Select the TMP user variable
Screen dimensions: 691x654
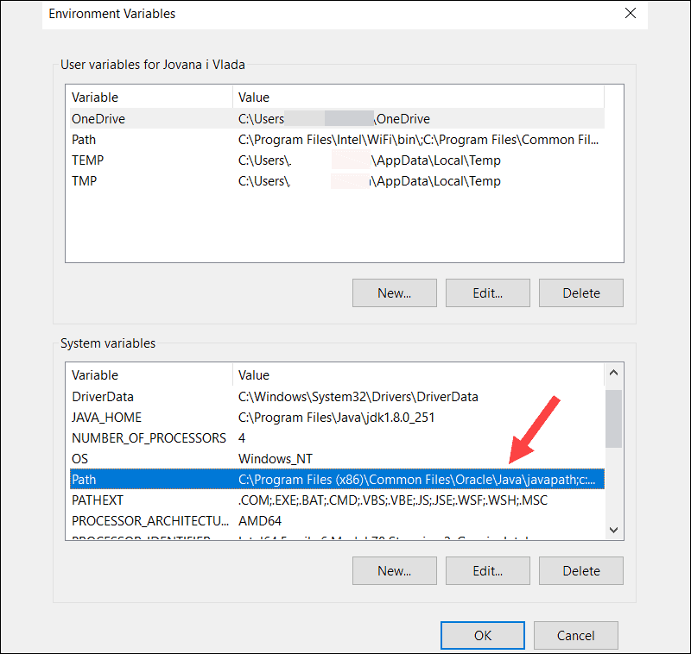(x=337, y=181)
